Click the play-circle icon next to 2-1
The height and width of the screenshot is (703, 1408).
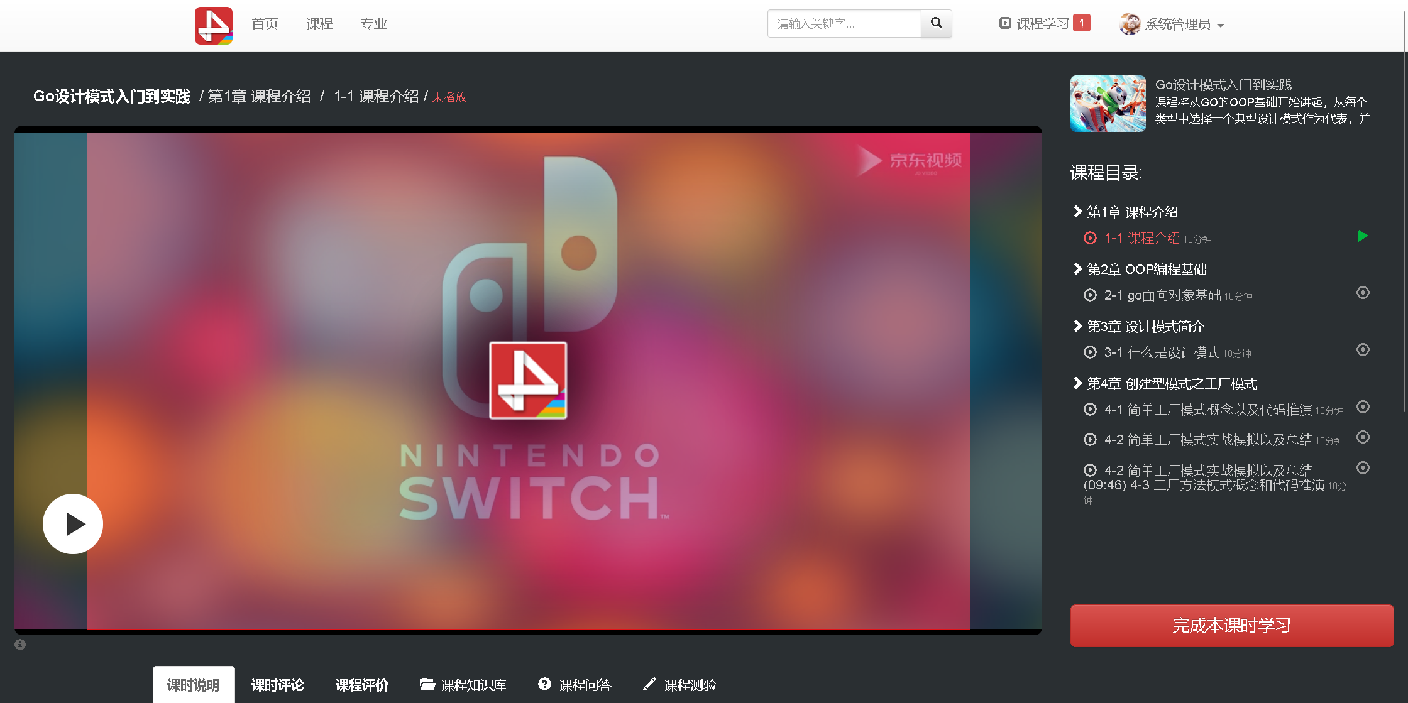click(x=1090, y=295)
